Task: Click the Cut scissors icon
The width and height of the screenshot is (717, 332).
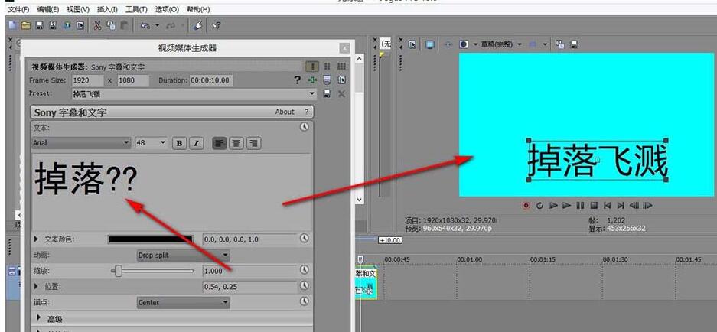Action: click(x=97, y=25)
